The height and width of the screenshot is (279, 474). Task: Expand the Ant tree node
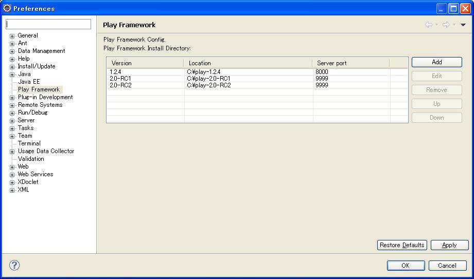pos(12,44)
